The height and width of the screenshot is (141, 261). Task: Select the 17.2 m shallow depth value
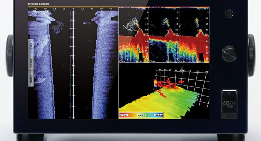coord(124,115)
